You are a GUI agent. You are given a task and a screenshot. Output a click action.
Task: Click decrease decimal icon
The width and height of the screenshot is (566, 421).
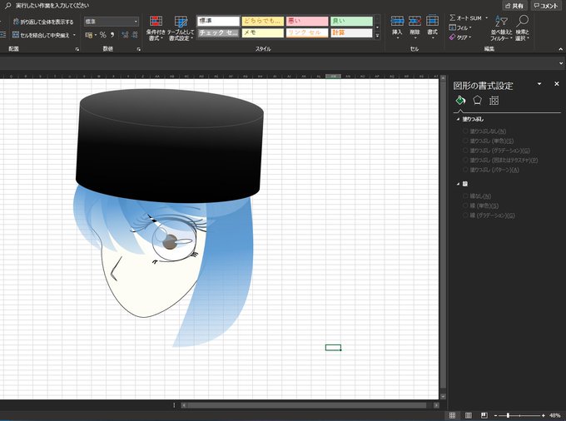click(x=135, y=35)
